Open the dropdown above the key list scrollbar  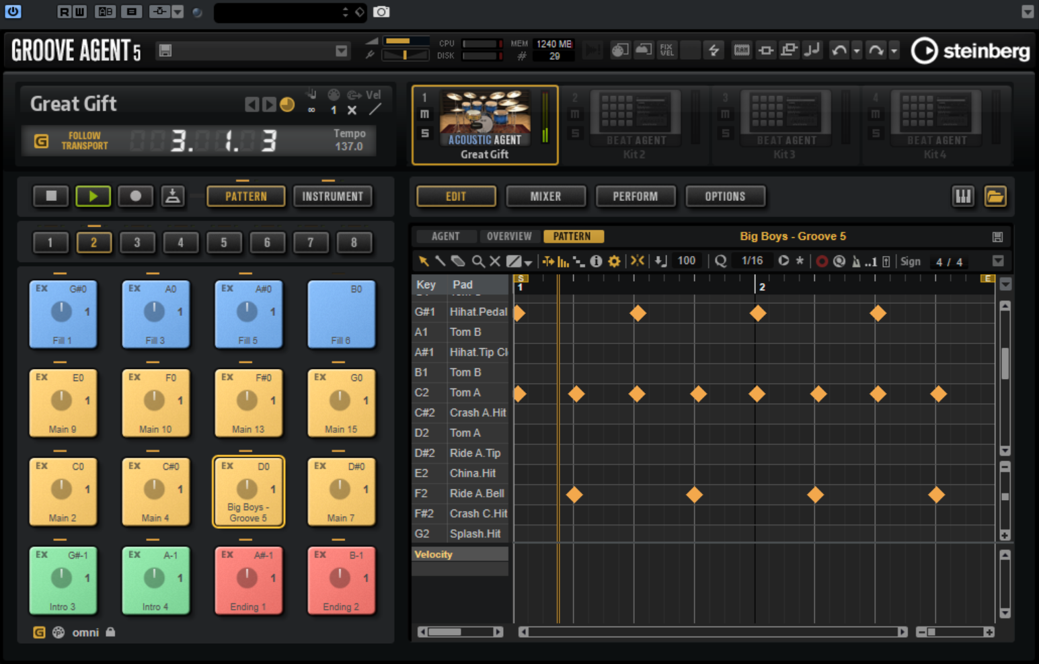[x=1005, y=284]
